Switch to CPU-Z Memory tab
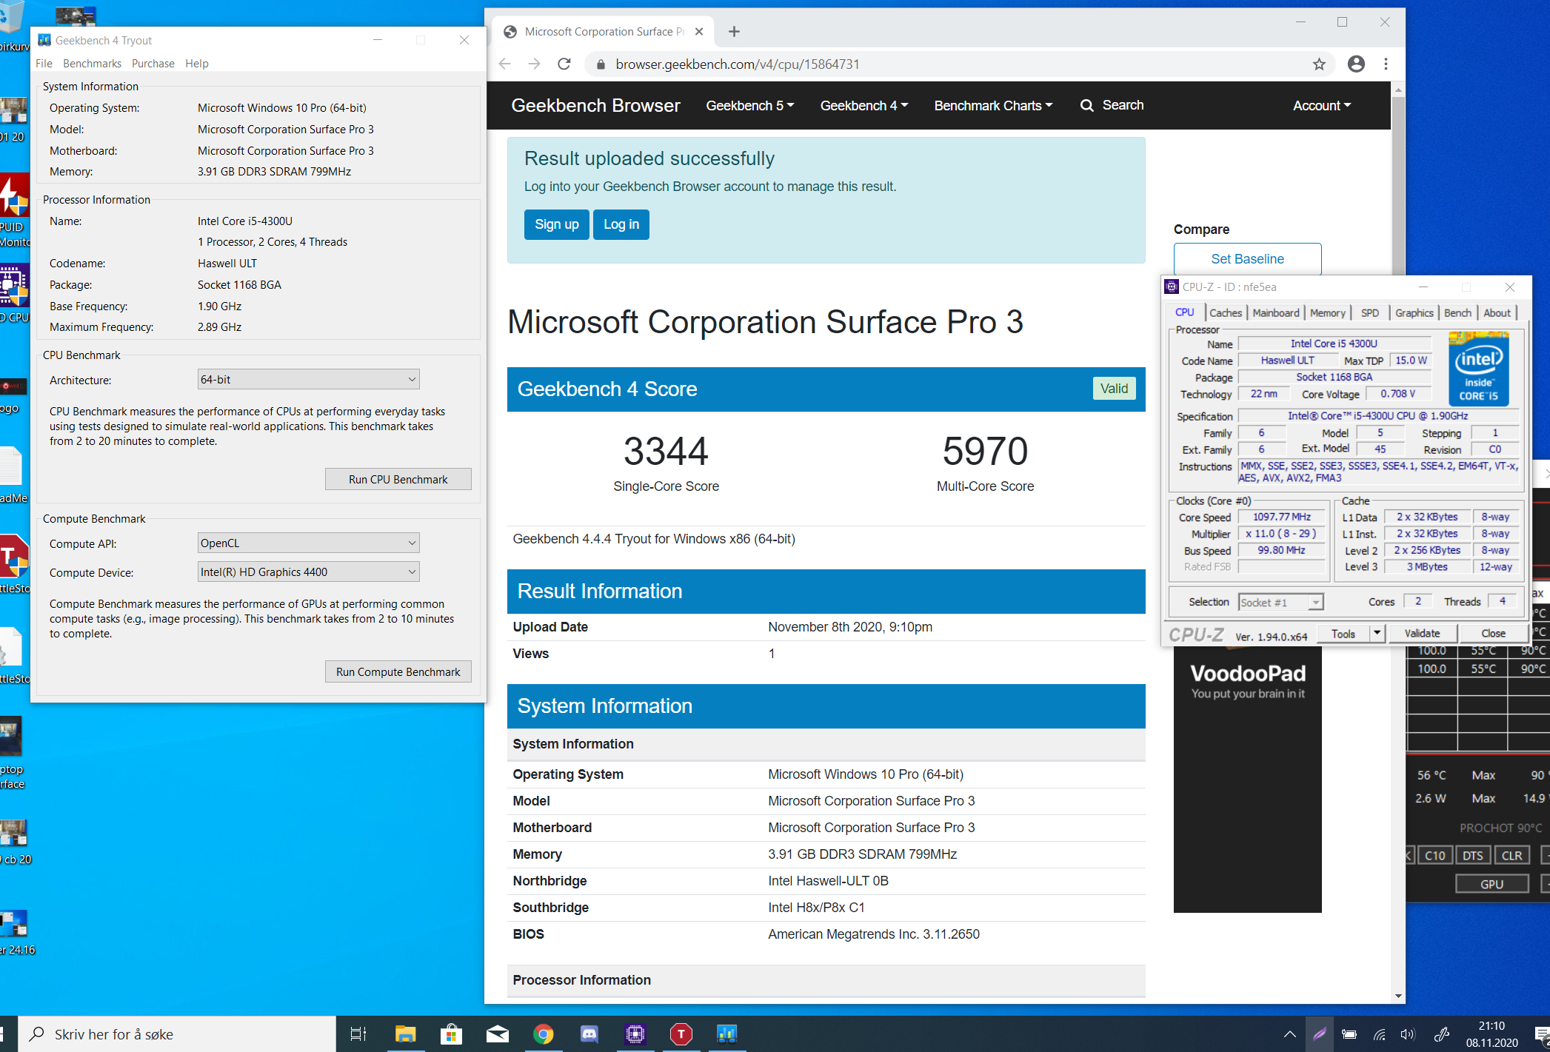 pyautogui.click(x=1327, y=313)
